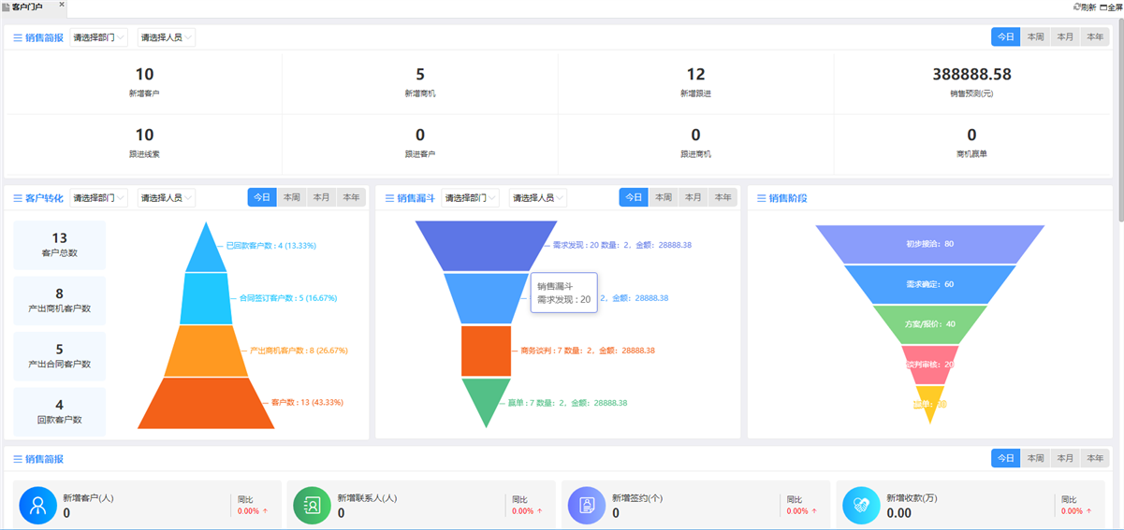Click the 新增商机 stat showing 5
This screenshot has width=1124, height=530.
[420, 82]
